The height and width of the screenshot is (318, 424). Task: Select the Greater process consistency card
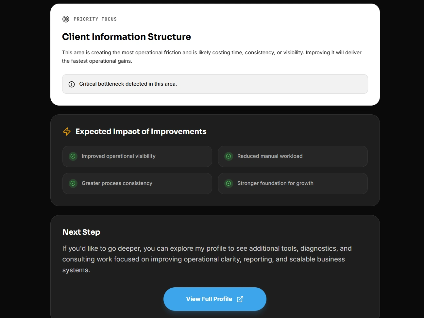pyautogui.click(x=137, y=183)
